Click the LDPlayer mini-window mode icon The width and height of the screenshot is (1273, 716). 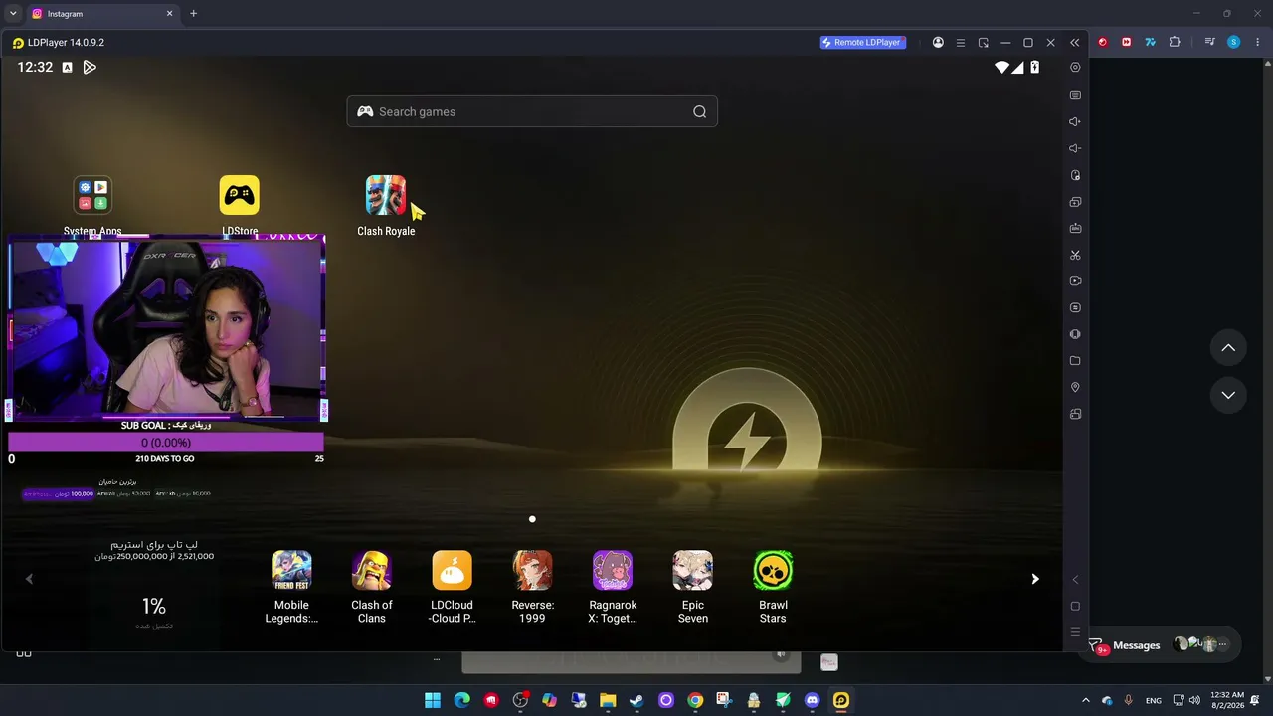tap(984, 43)
